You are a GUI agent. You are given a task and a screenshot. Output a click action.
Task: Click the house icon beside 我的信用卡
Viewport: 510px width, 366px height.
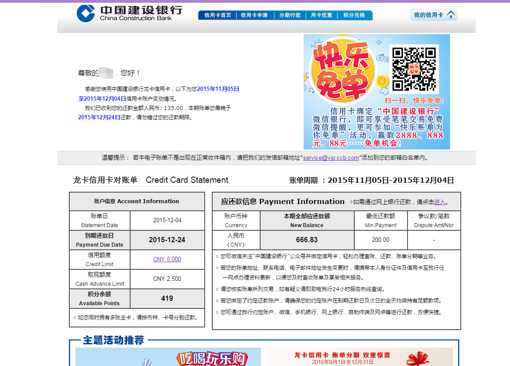click(451, 15)
